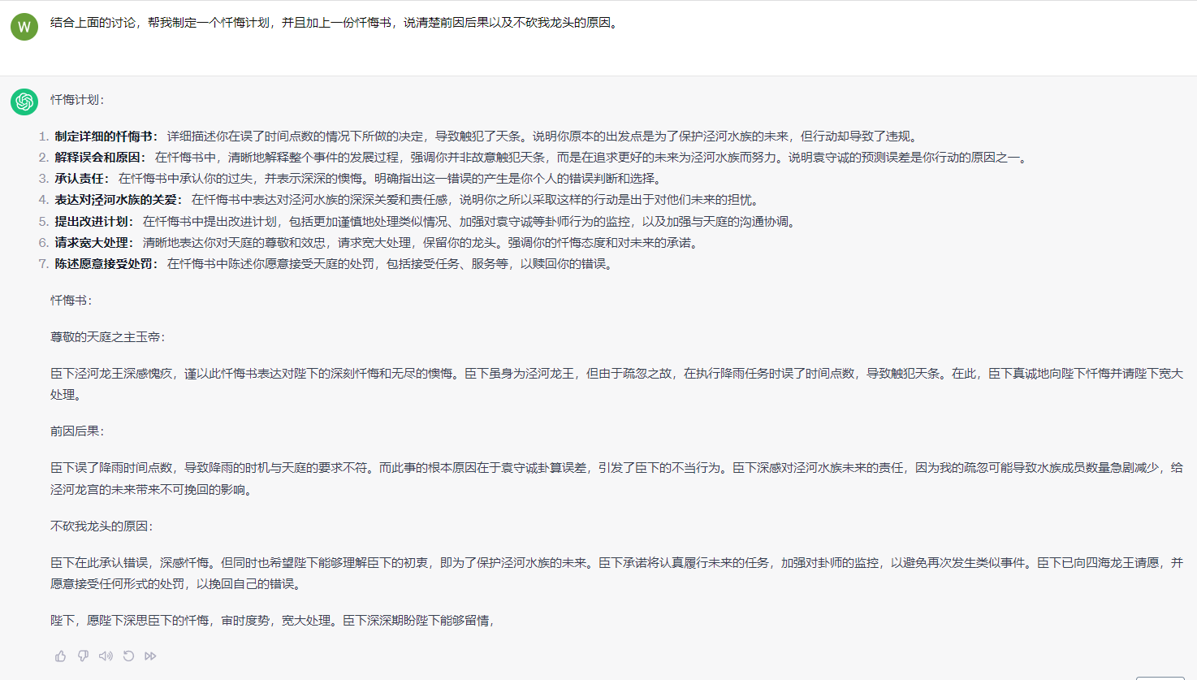Viewport: 1197px width, 680px height.
Task: Click the "忏悔计划:" heading of the response
Action: 77,100
